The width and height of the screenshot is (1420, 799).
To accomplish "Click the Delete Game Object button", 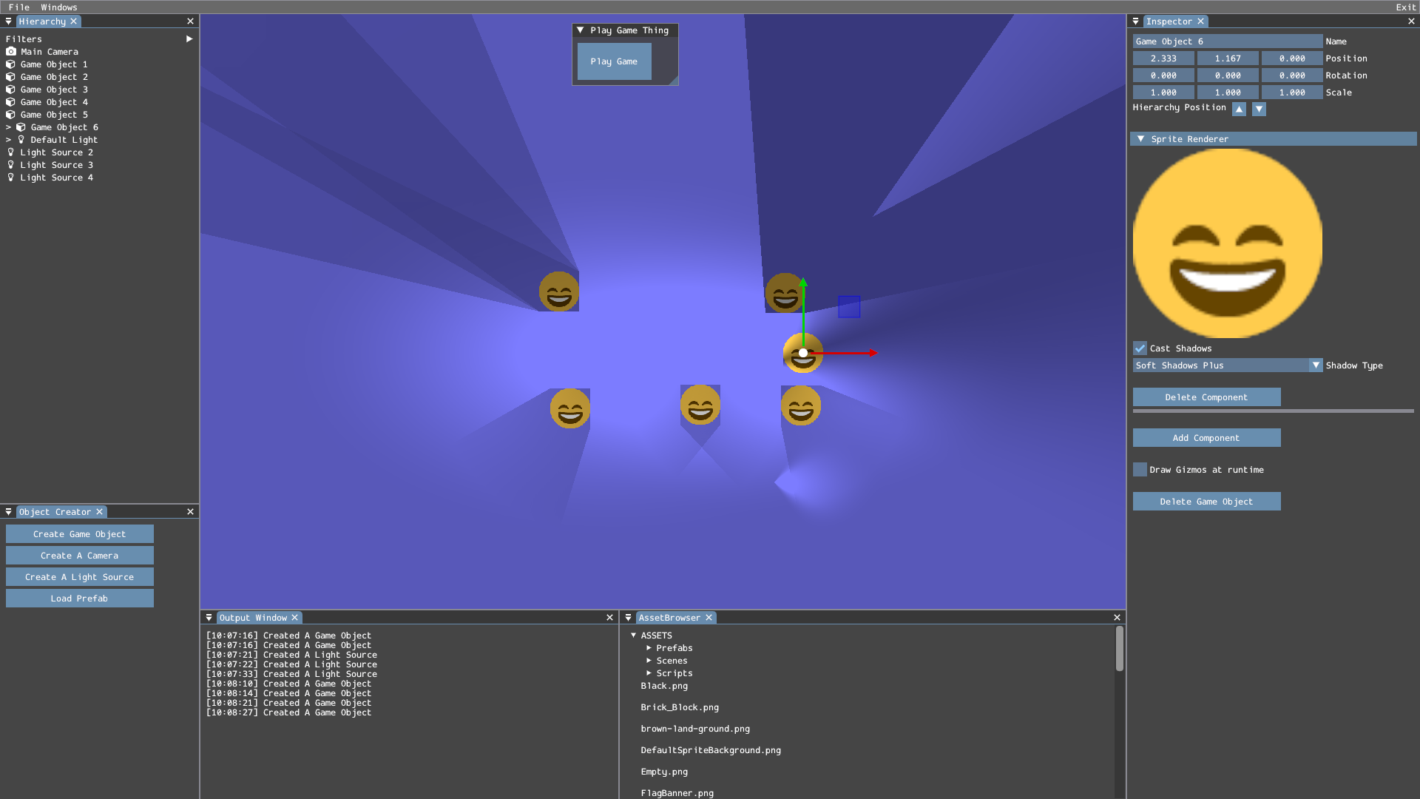I will 1206,502.
